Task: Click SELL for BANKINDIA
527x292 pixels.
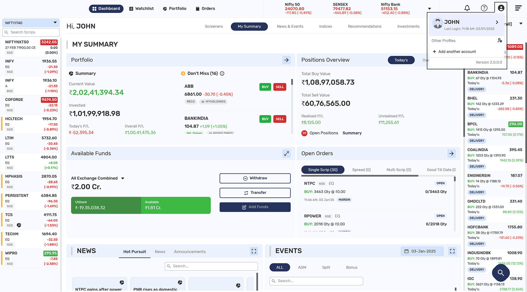Action: (x=280, y=119)
